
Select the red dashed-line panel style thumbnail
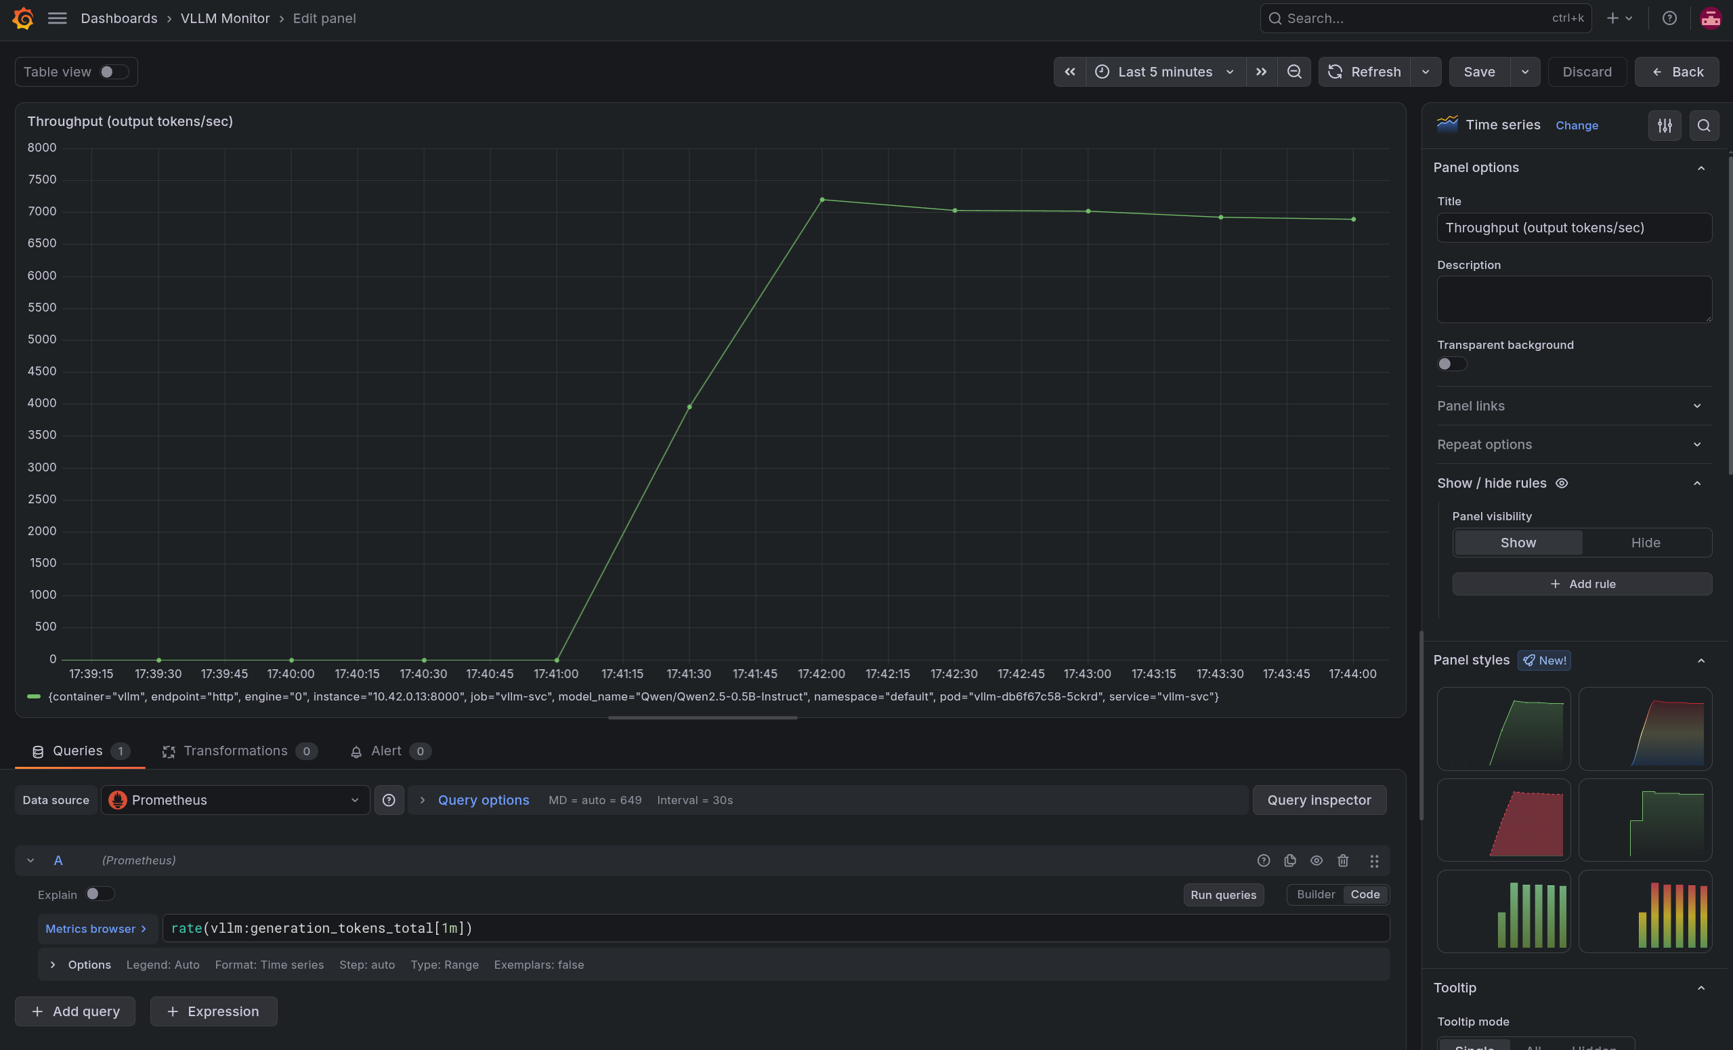click(1503, 820)
